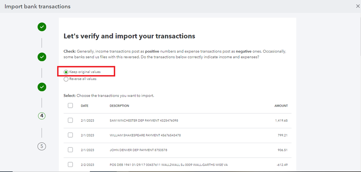Click the 799.21 amount cell
This screenshot has height=172, width=361.
(282, 135)
